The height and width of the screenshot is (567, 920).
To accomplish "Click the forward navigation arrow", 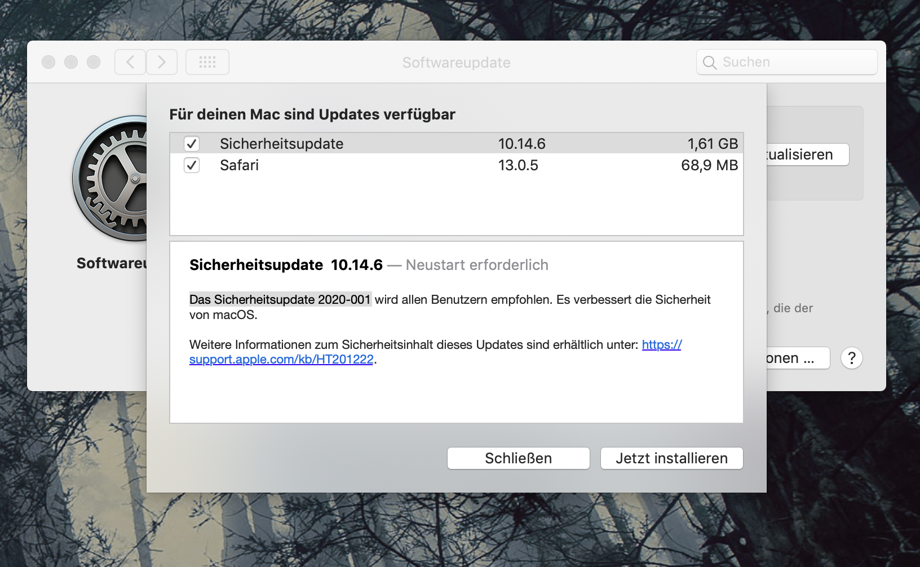I will pos(162,62).
